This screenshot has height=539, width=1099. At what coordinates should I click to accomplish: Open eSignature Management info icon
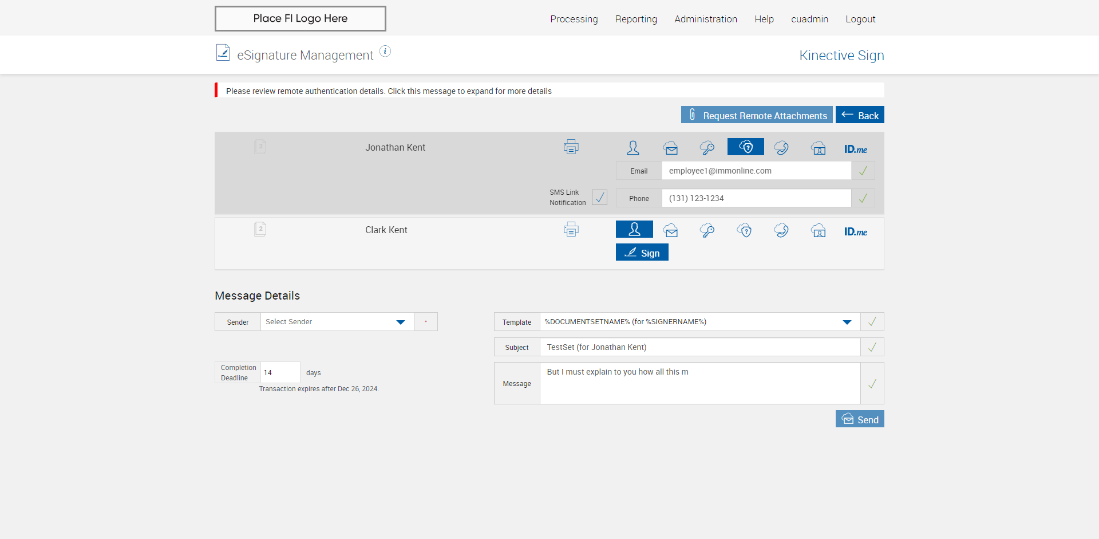385,52
